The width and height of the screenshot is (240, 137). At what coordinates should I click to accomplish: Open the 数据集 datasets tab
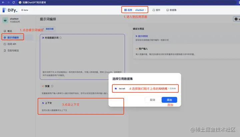pyautogui.click(x=171, y=10)
